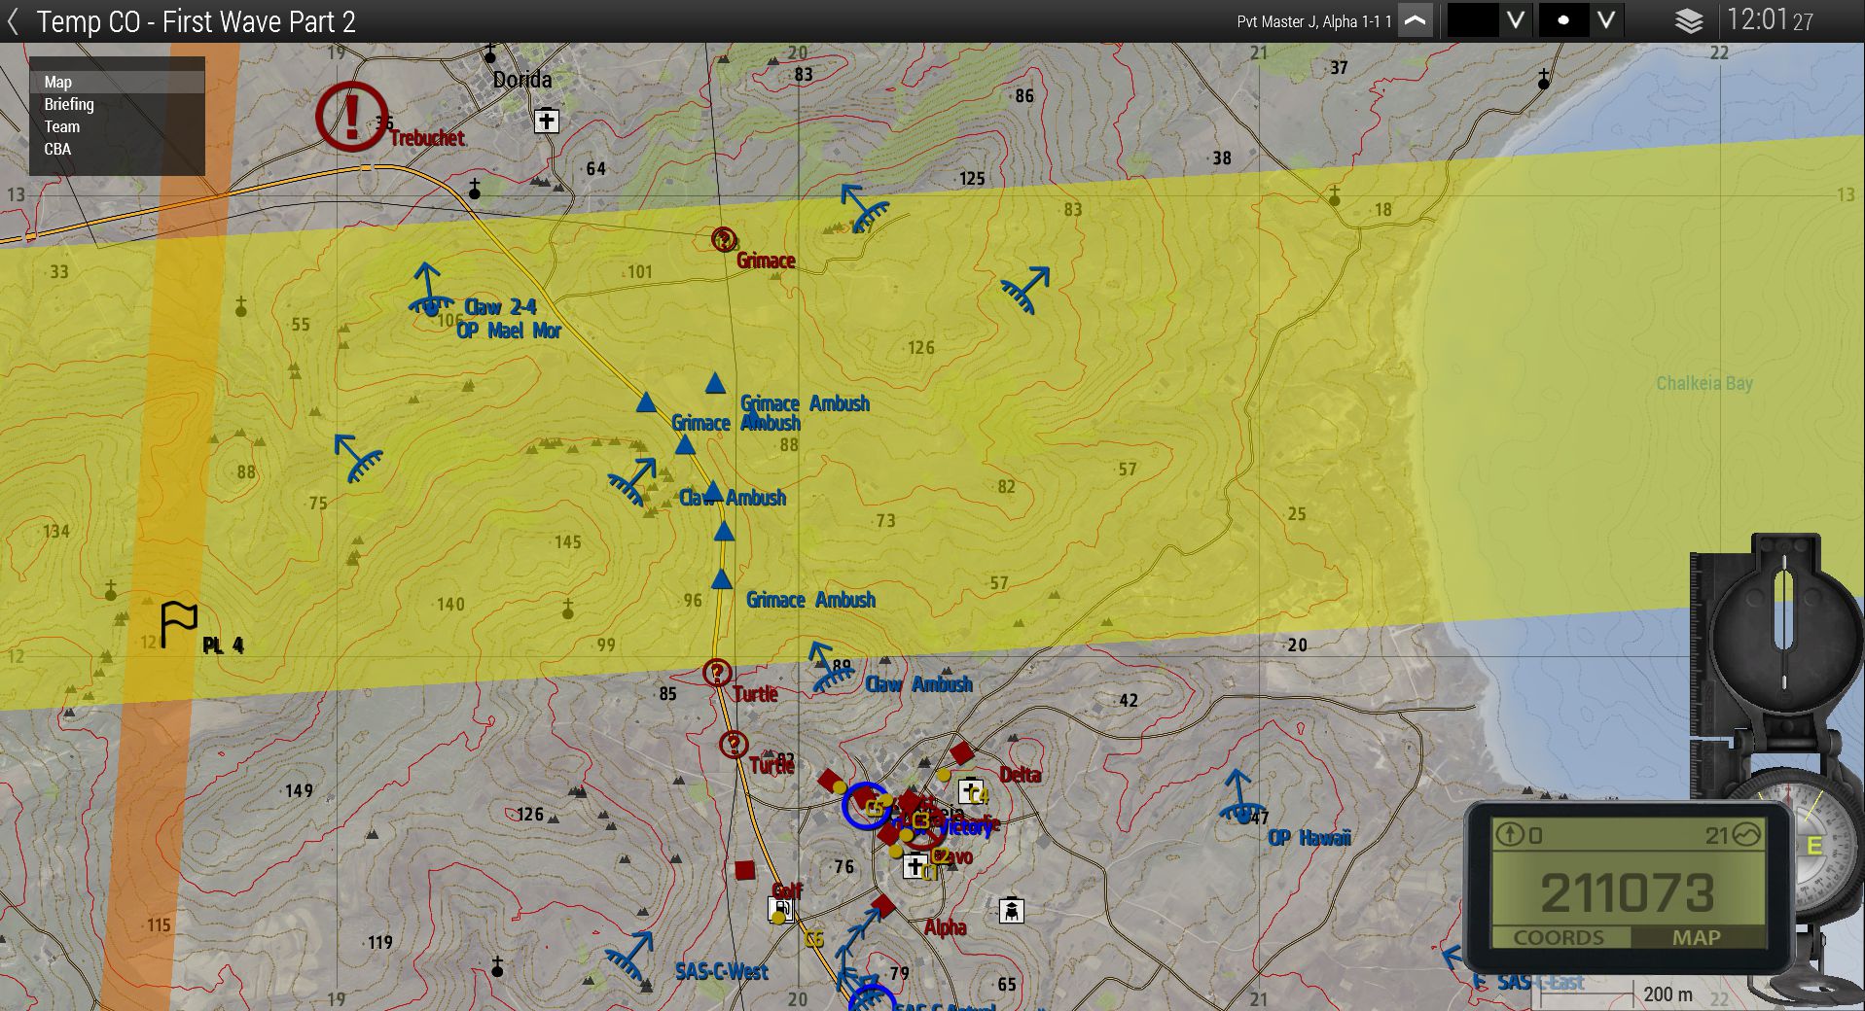Click the blue triangle beside lower Grimace Ambush

tap(721, 579)
